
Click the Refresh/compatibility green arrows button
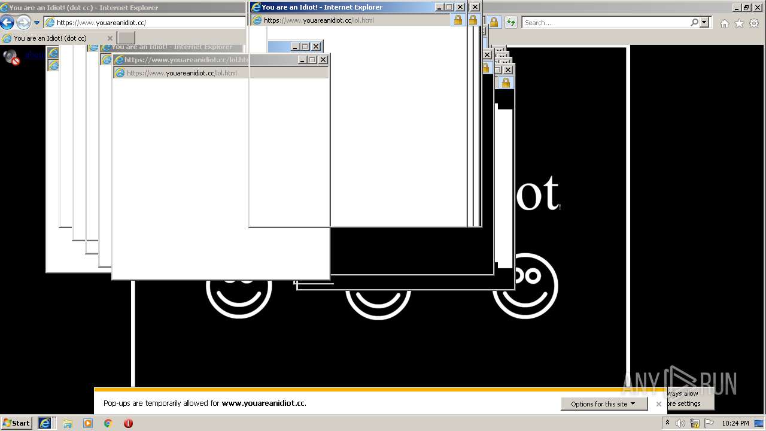510,23
